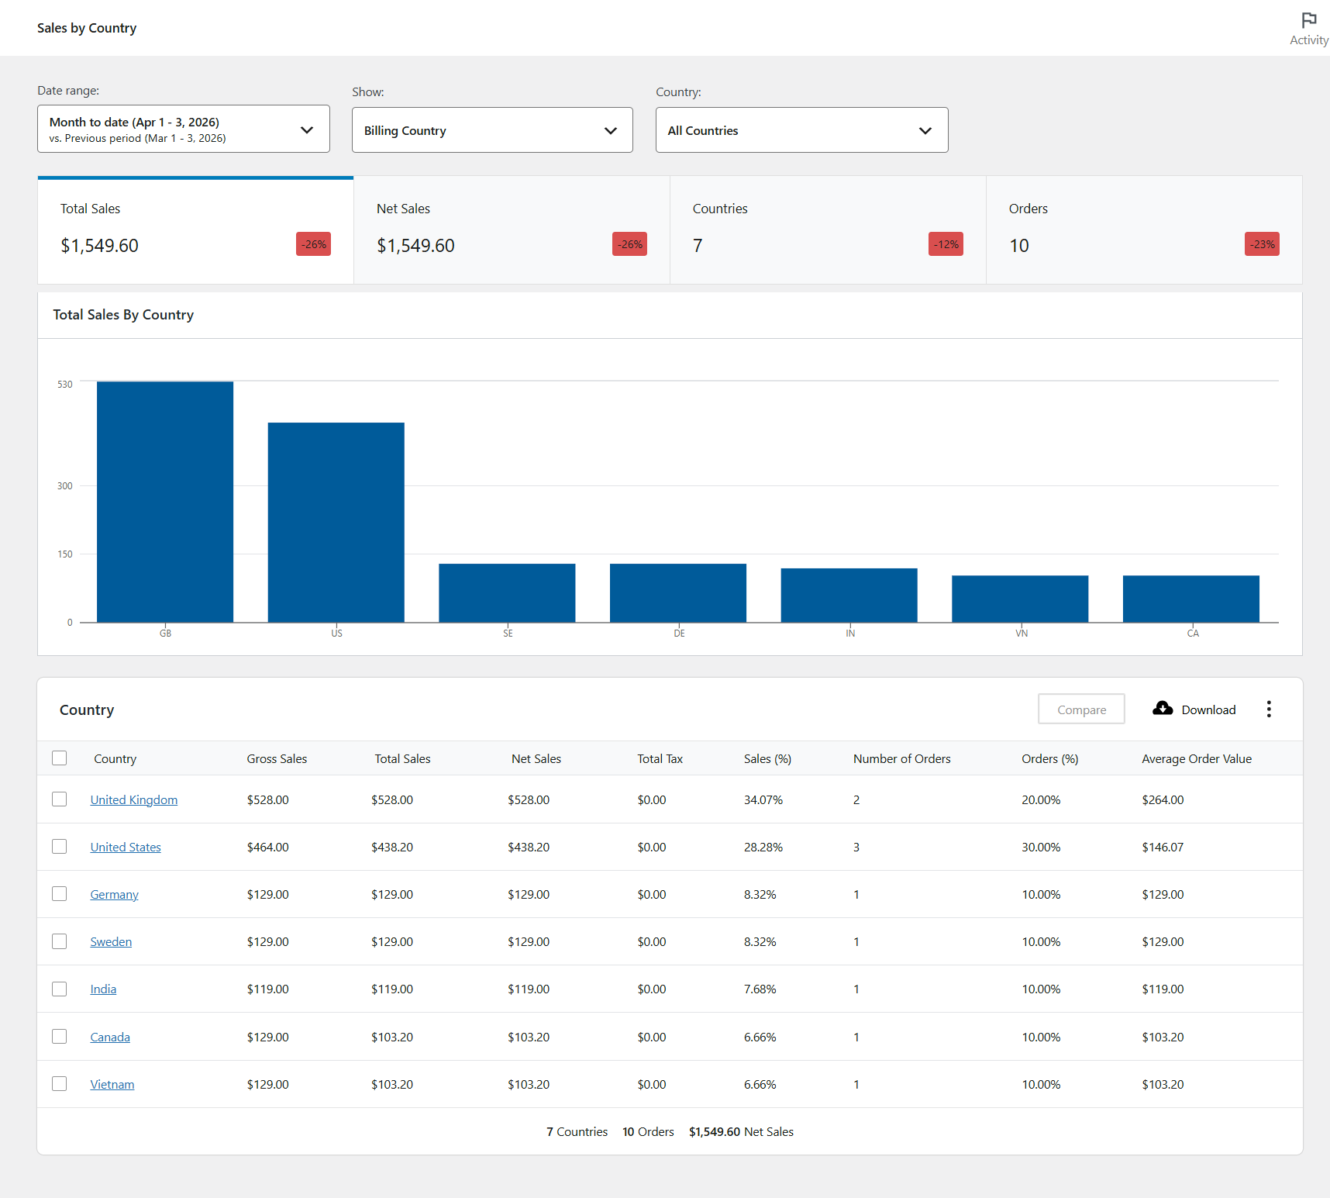Click the Download cloud icon

pos(1163,709)
